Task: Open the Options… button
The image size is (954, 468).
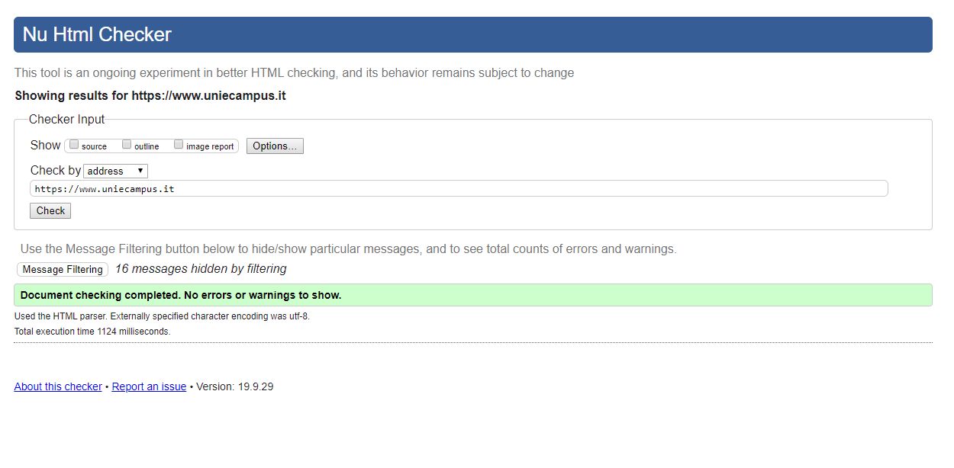Action: click(275, 146)
